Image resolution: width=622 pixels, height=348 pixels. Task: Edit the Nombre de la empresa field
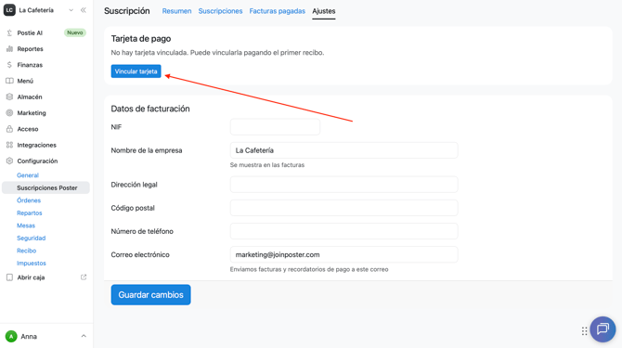(x=343, y=150)
